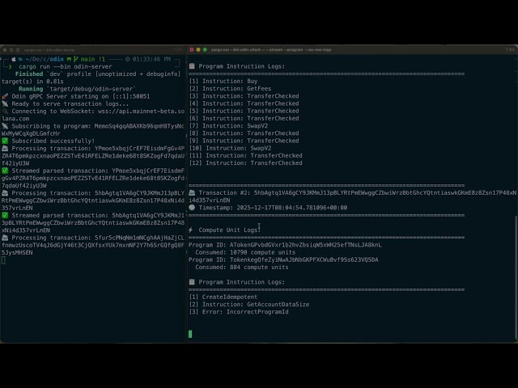Click the cursor outline in server terminal
The width and height of the screenshot is (518, 388).
coord(3,260)
